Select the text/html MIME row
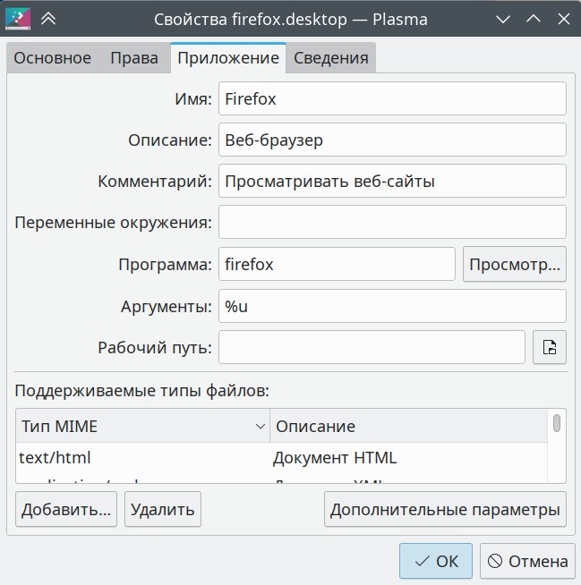 281,458
